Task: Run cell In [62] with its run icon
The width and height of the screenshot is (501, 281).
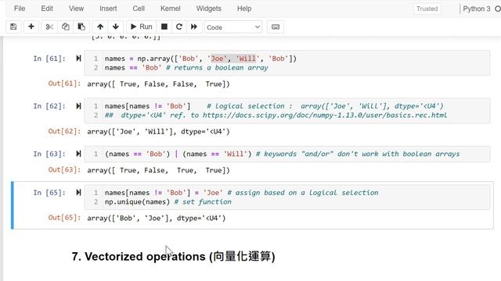Action: coord(78,106)
